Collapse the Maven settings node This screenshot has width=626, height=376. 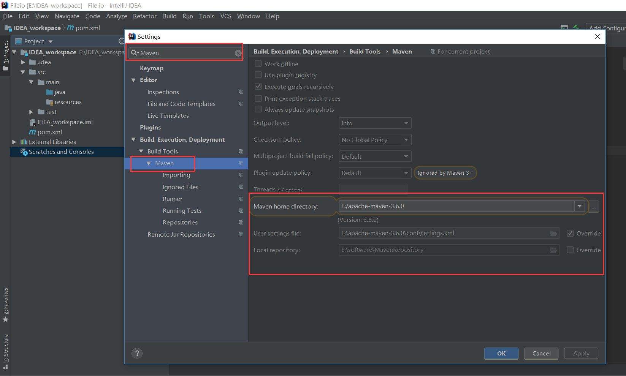pyautogui.click(x=149, y=163)
